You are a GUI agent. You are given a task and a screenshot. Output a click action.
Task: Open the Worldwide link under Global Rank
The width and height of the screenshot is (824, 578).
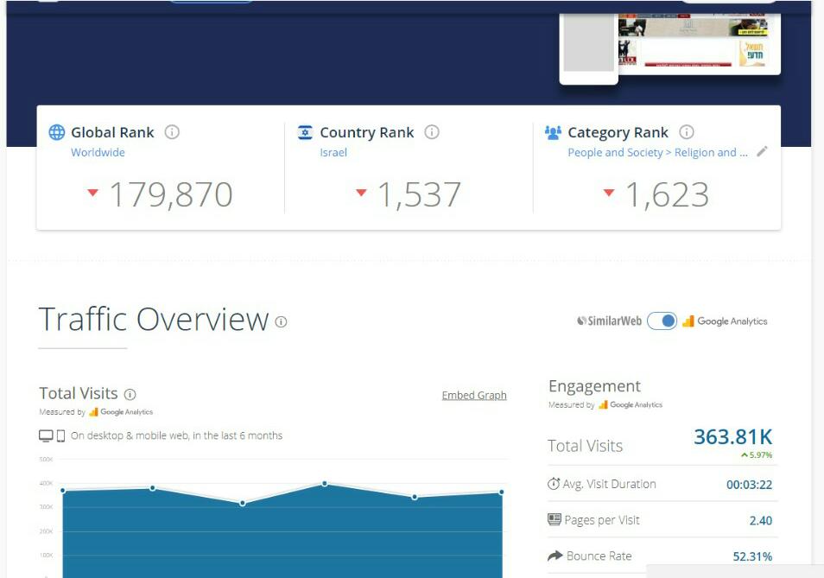coord(98,153)
